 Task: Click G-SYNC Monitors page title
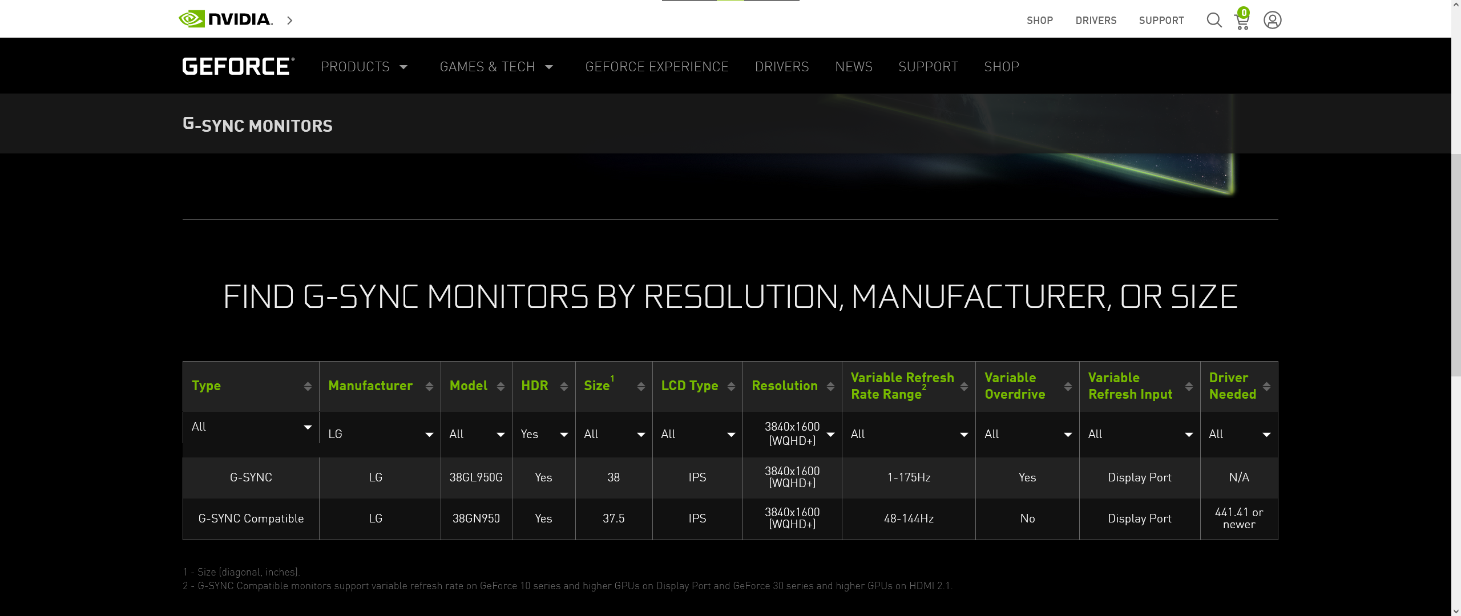[257, 125]
